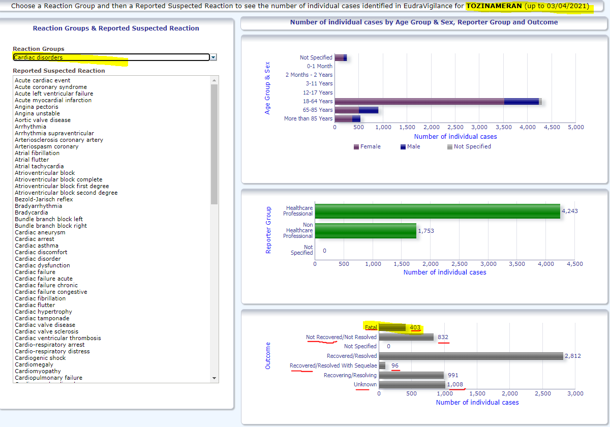Select Cardiac discomfort reaction
This screenshot has height=427, width=610.
[x=41, y=252]
